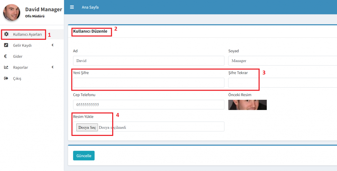Open the Gider menu item
337x171 pixels.
pyautogui.click(x=18, y=56)
